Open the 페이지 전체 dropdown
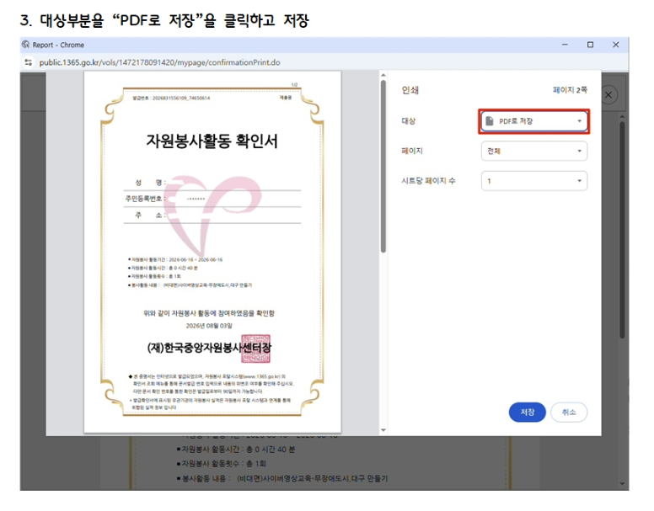 [533, 151]
